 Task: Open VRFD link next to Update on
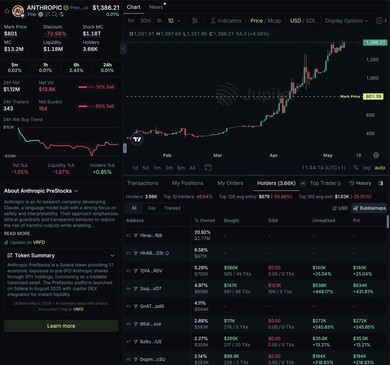pos(39,242)
